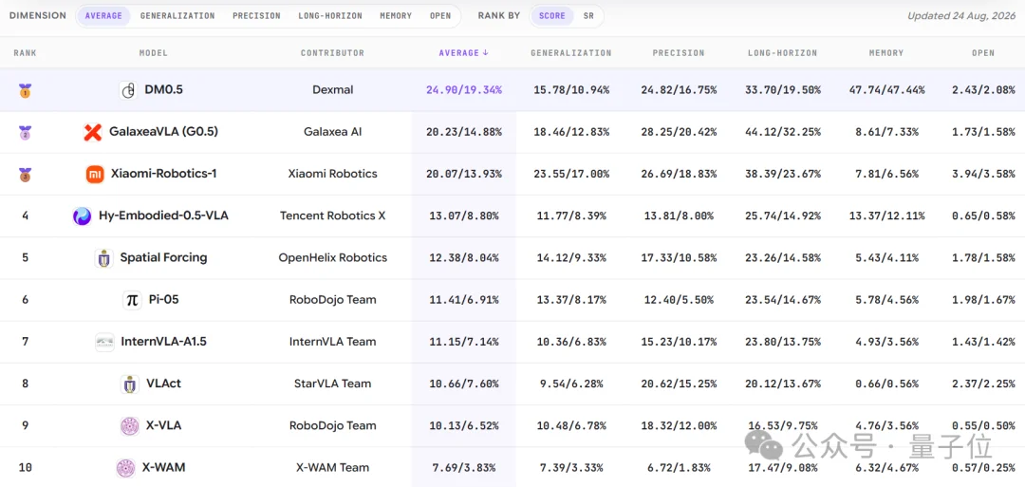Click the gold medal icon for rank 1

[25, 90]
